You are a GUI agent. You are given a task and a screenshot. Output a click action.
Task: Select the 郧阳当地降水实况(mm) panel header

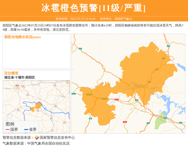coord(22,37)
